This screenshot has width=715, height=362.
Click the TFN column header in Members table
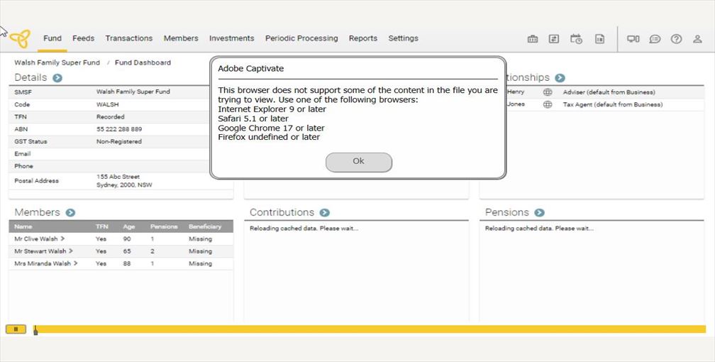[x=101, y=226]
